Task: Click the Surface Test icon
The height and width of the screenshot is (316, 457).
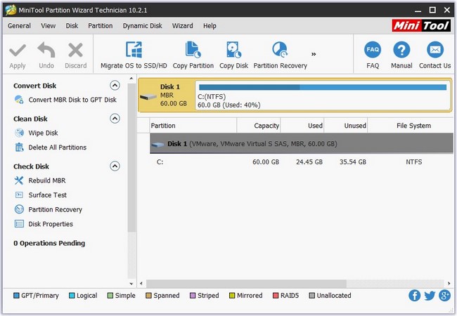Action: 19,195
